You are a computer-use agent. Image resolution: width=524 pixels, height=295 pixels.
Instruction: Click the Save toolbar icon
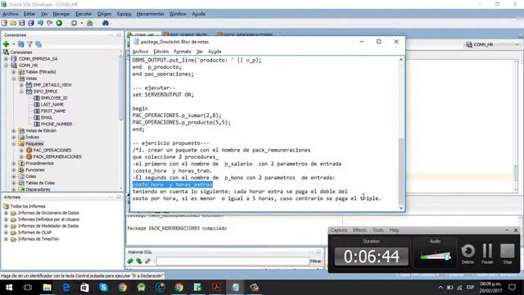point(22,23)
